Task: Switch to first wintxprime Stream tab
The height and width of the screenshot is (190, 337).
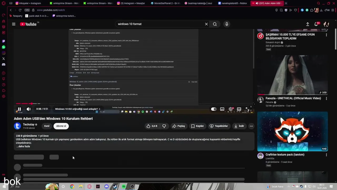Action: (64, 3)
